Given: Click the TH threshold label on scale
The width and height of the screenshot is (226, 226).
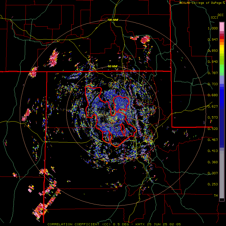Looking at the screenshot, I should tap(216, 196).
